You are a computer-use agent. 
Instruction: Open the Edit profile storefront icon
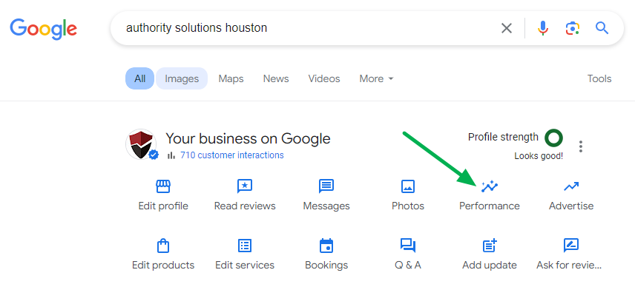pos(163,186)
